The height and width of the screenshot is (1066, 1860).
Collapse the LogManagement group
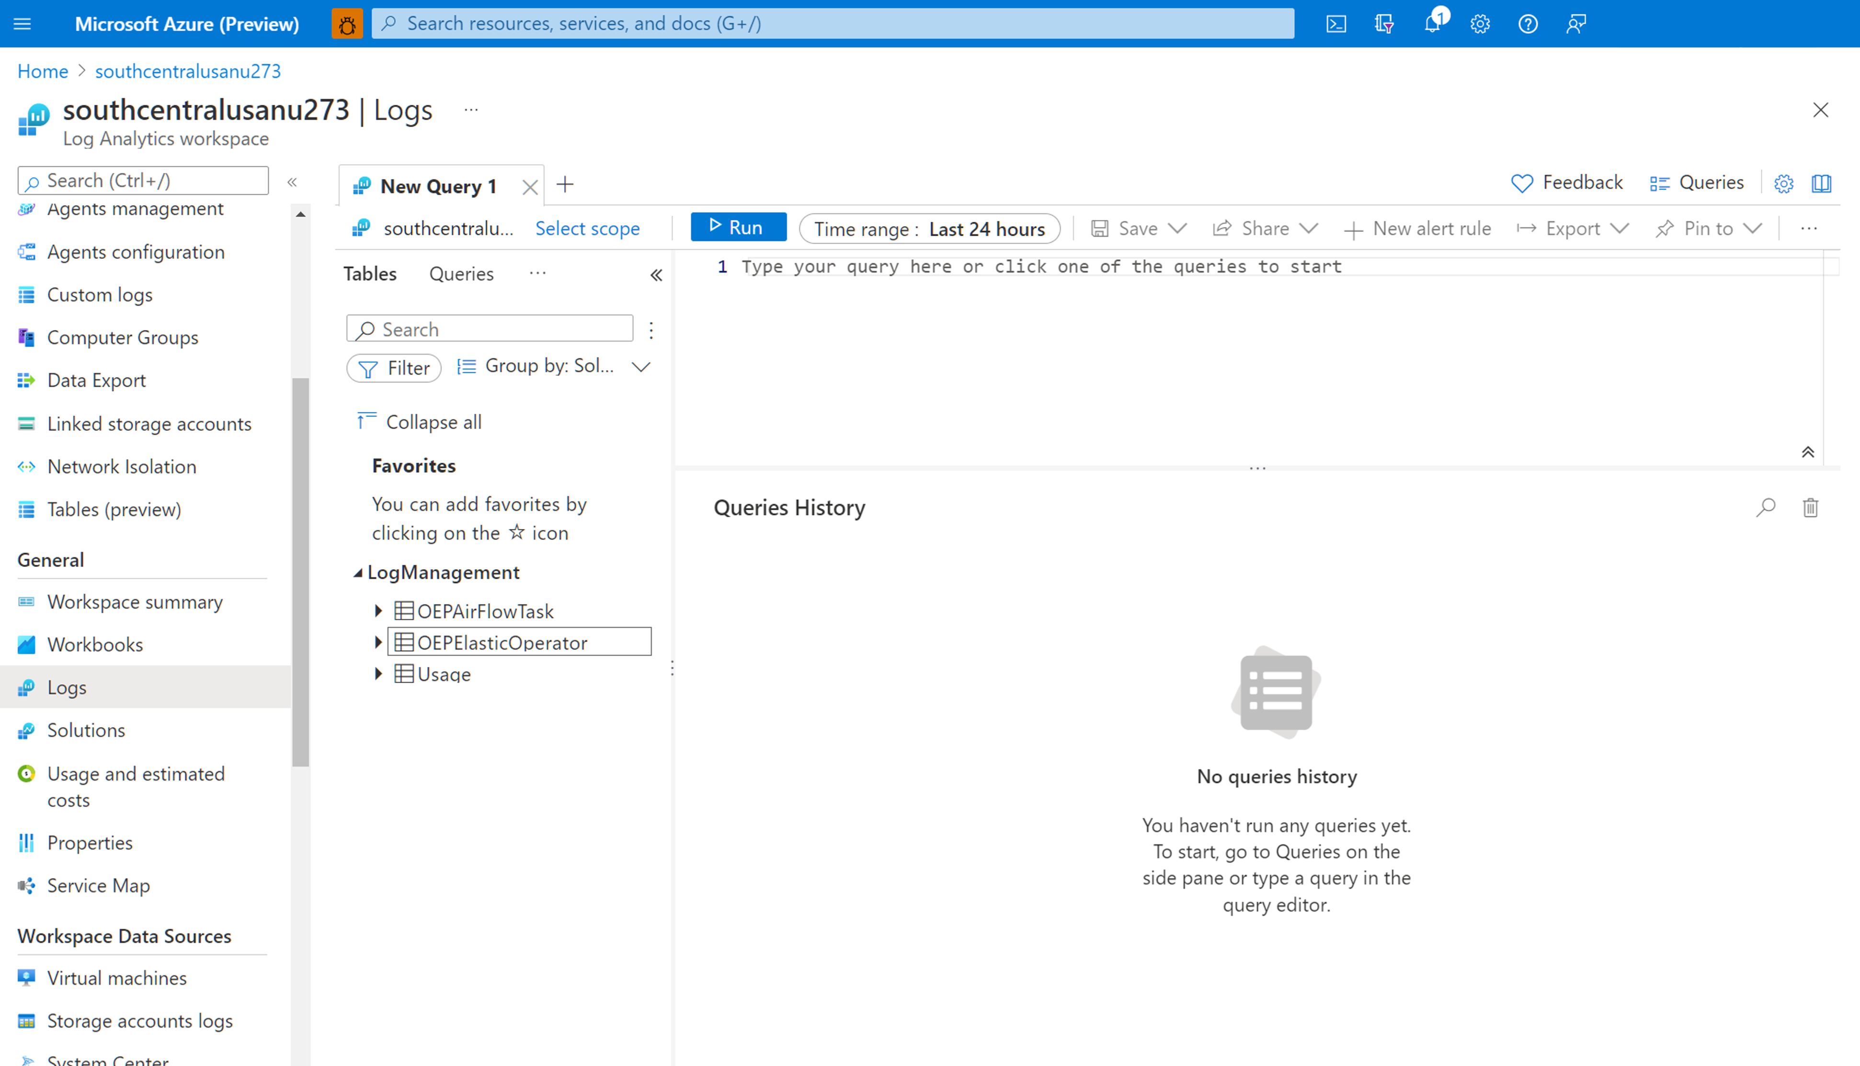click(358, 573)
